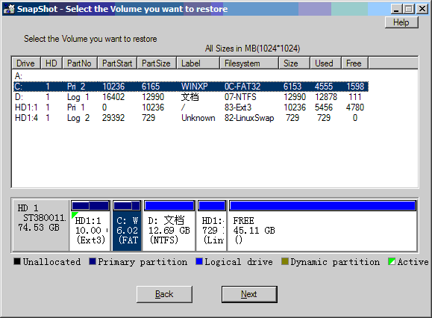Image resolution: width=432 pixels, height=318 pixels.
Task: Sort by the Drive column header
Action: pos(26,63)
